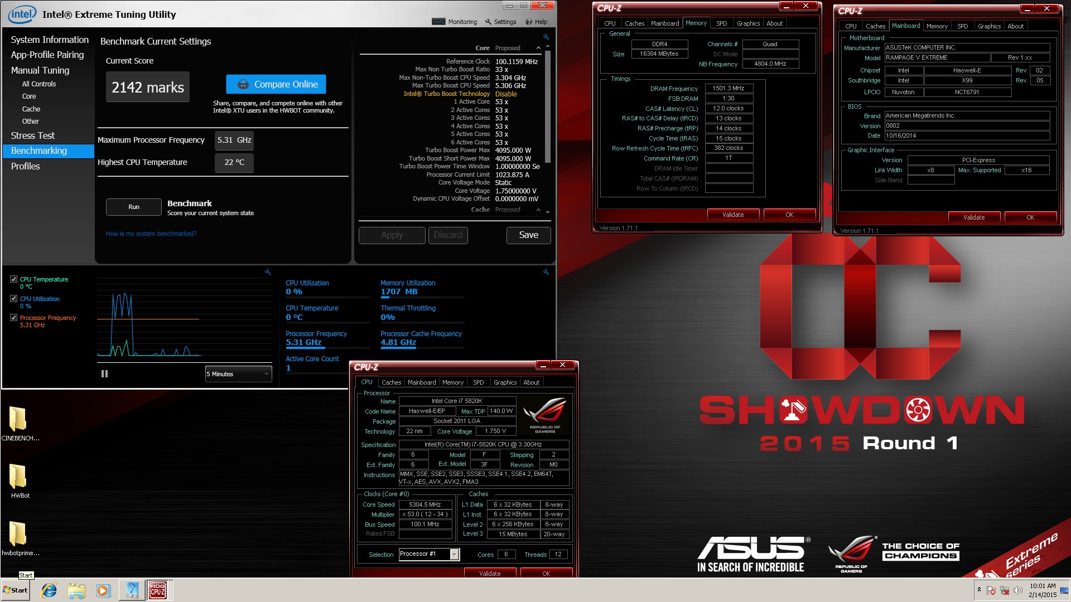This screenshot has height=602, width=1071.
Task: Open Windows Media Player from the taskbar
Action: click(x=103, y=590)
